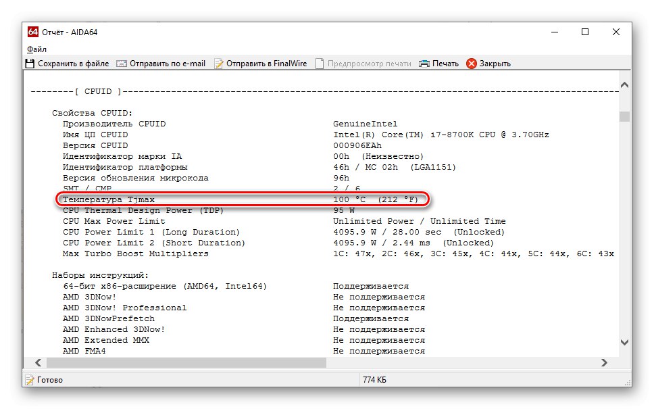
Task: Click the vertical scrollbar up arrow
Action: pos(624,85)
